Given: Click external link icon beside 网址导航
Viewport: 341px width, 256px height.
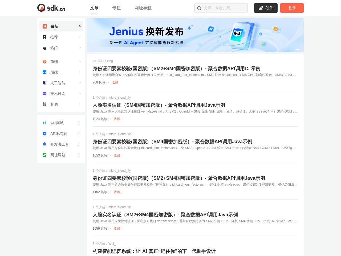Looking at the screenshot, I should [79, 155].
